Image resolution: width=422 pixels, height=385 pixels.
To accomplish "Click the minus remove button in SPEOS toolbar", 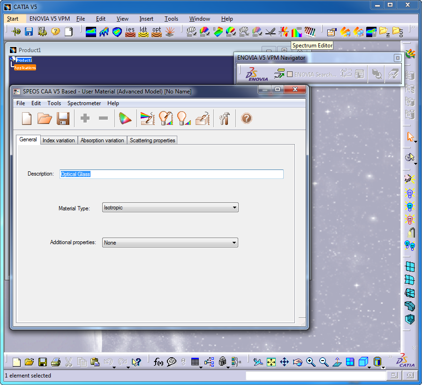I will [x=103, y=118].
